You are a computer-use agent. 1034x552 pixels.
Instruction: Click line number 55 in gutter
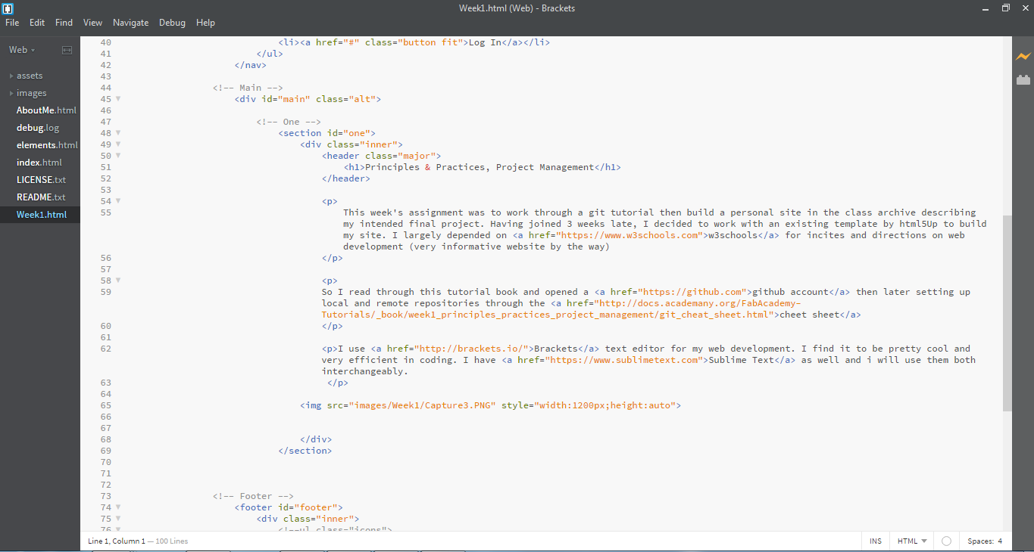[105, 212]
